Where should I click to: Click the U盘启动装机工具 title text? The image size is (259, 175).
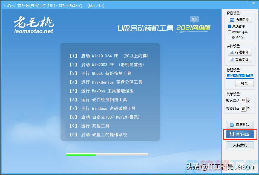[145, 28]
